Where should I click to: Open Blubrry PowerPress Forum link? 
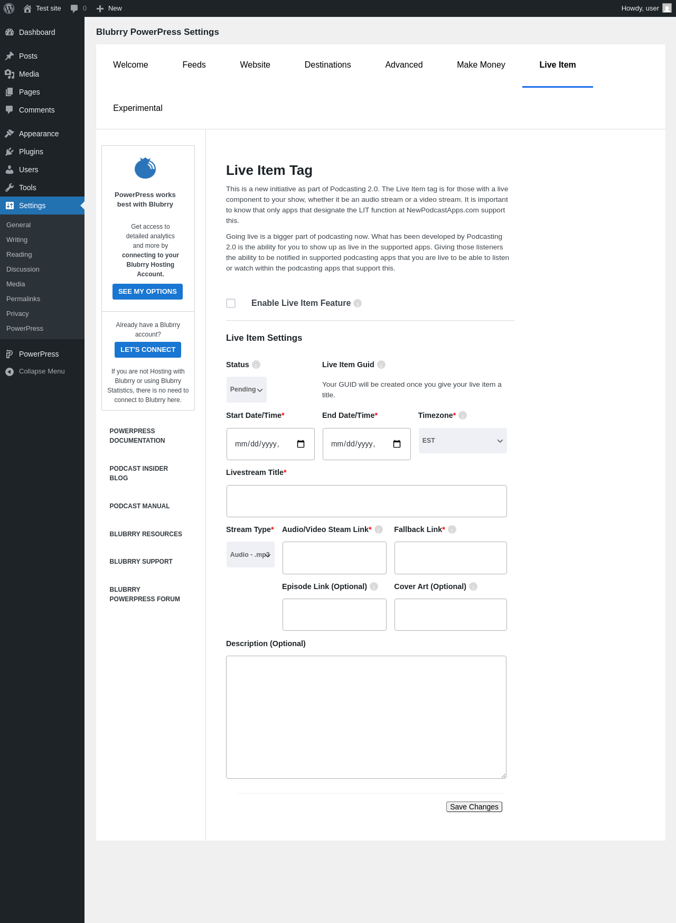[145, 594]
